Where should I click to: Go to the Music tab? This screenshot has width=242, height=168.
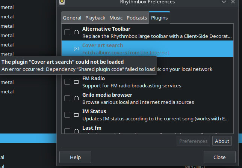click(116, 18)
